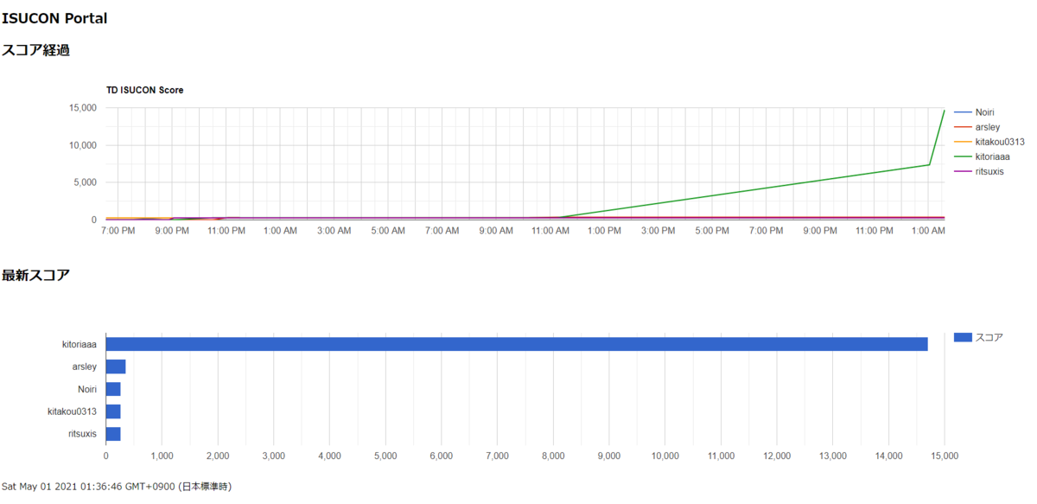Click the 15,000 y-axis label on line chart
The image size is (1037, 504).
pos(83,108)
